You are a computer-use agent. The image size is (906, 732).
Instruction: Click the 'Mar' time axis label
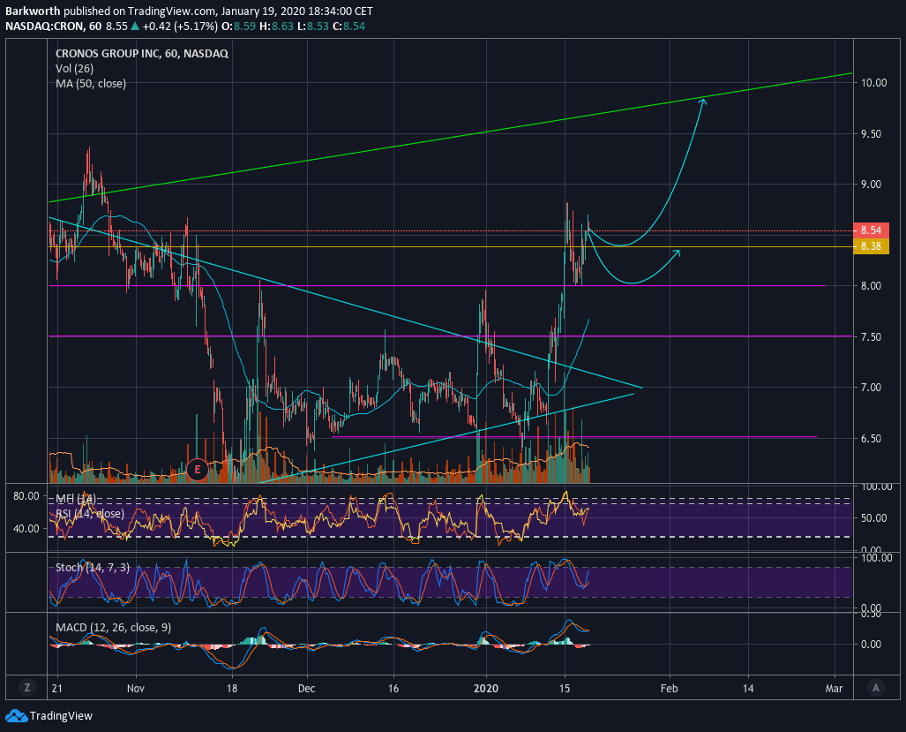pyautogui.click(x=834, y=688)
